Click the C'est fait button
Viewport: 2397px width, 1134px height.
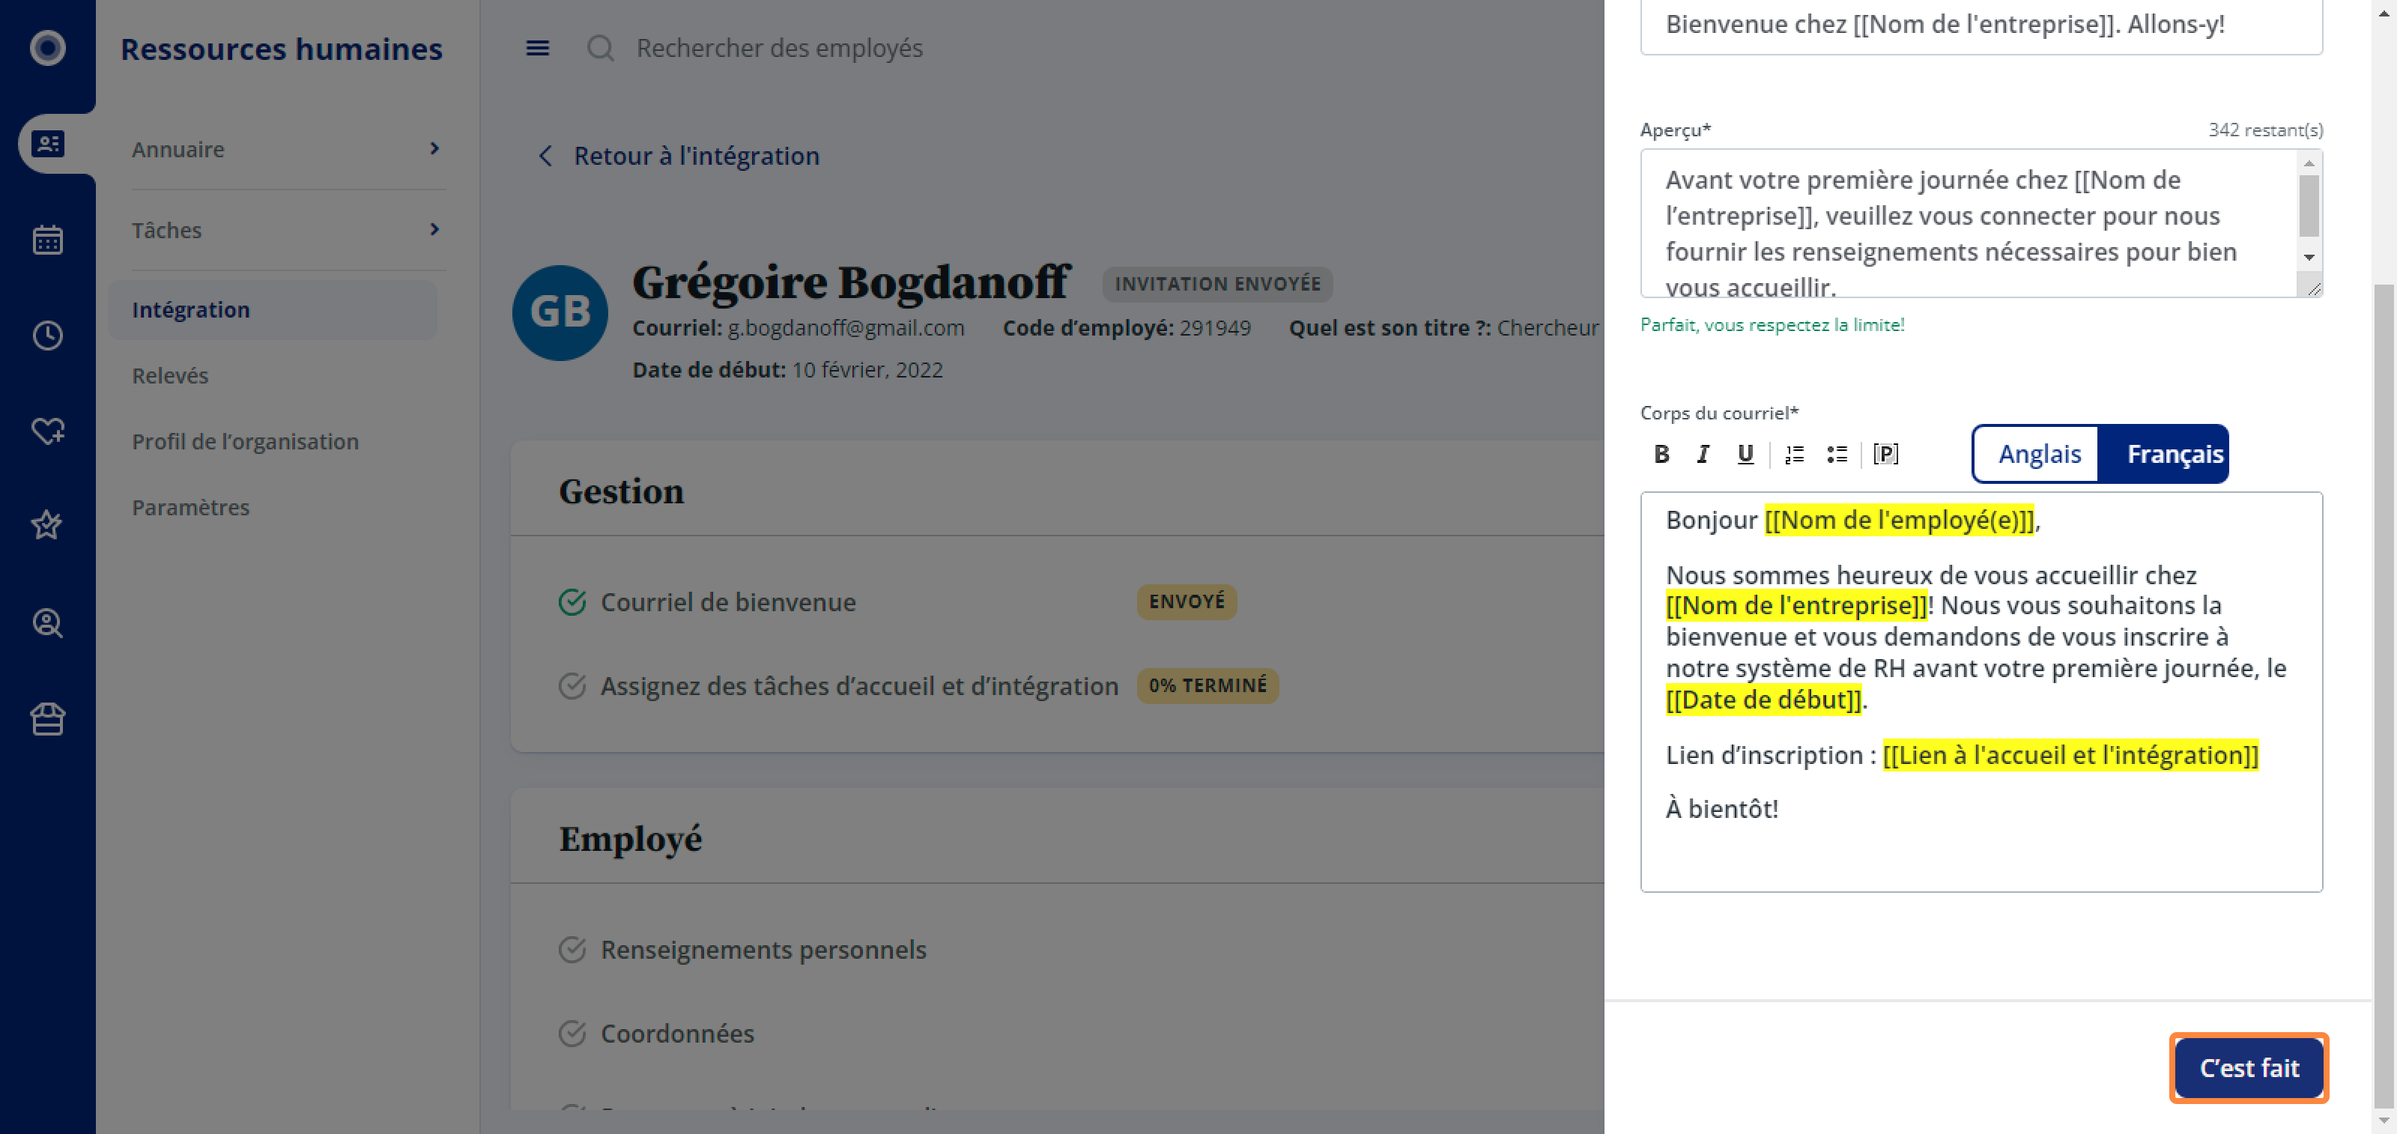tap(2248, 1067)
